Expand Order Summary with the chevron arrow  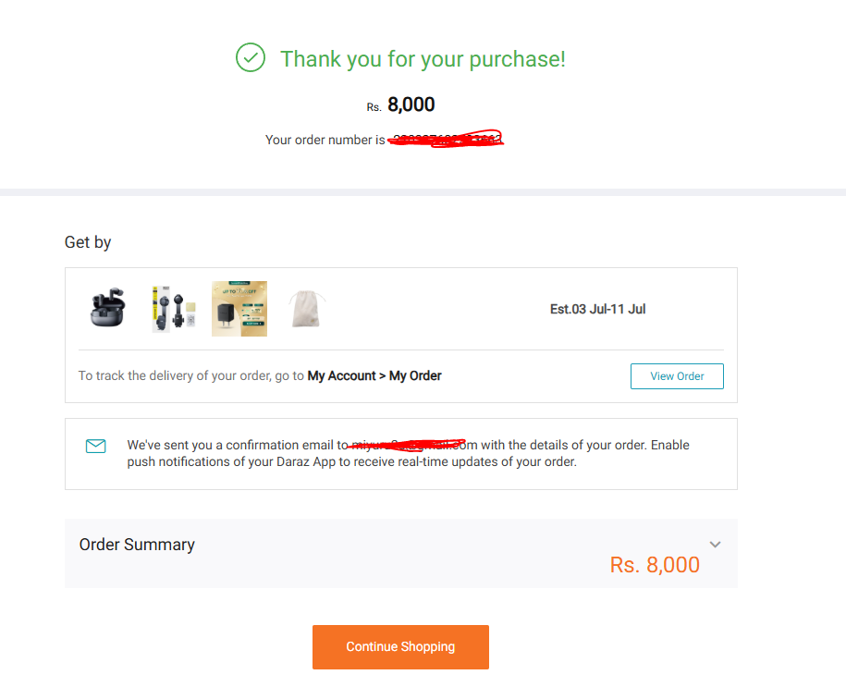point(715,545)
